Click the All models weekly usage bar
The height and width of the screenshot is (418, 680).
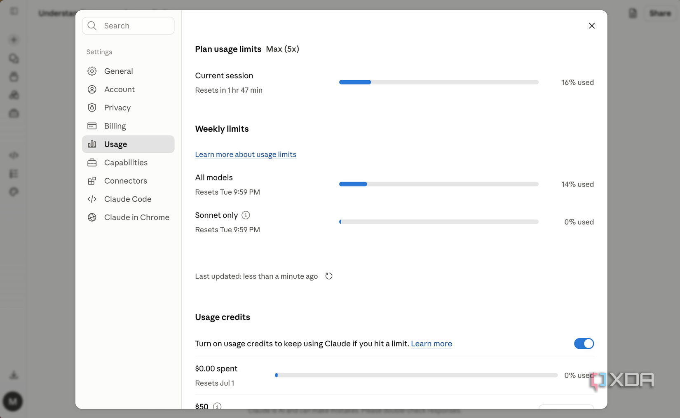tap(438, 184)
